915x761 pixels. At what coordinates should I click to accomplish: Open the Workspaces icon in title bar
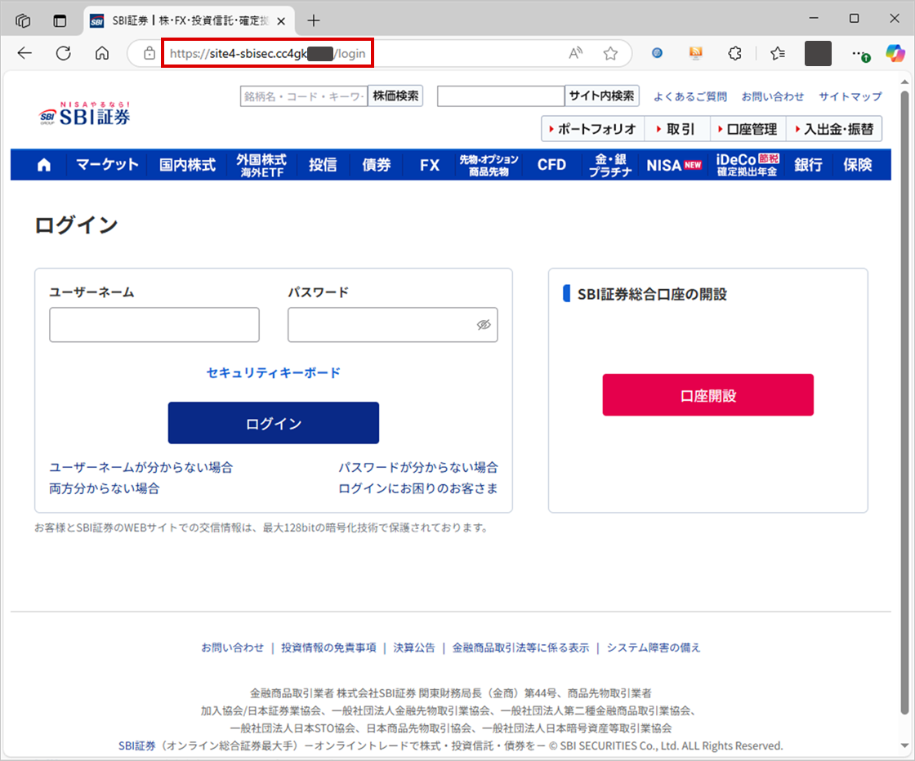click(x=23, y=21)
